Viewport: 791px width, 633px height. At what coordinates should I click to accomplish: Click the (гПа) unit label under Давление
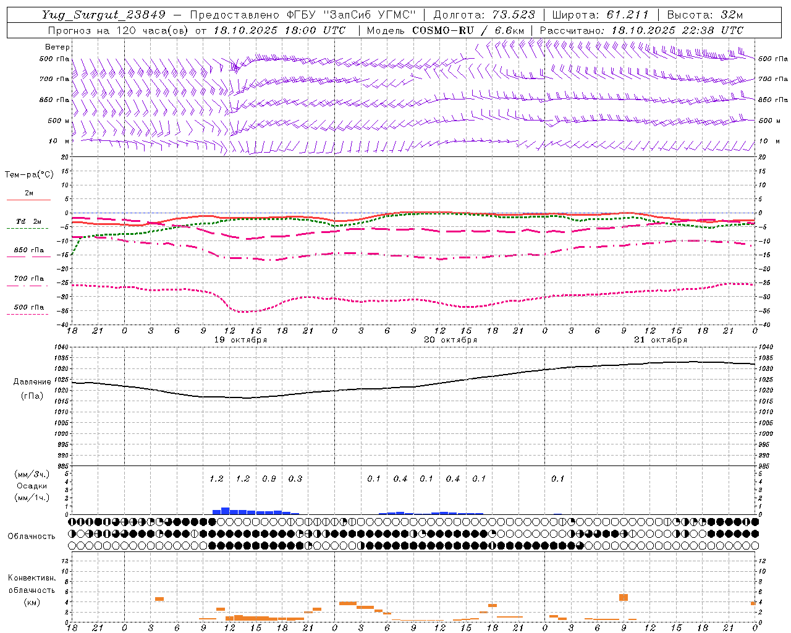click(32, 396)
